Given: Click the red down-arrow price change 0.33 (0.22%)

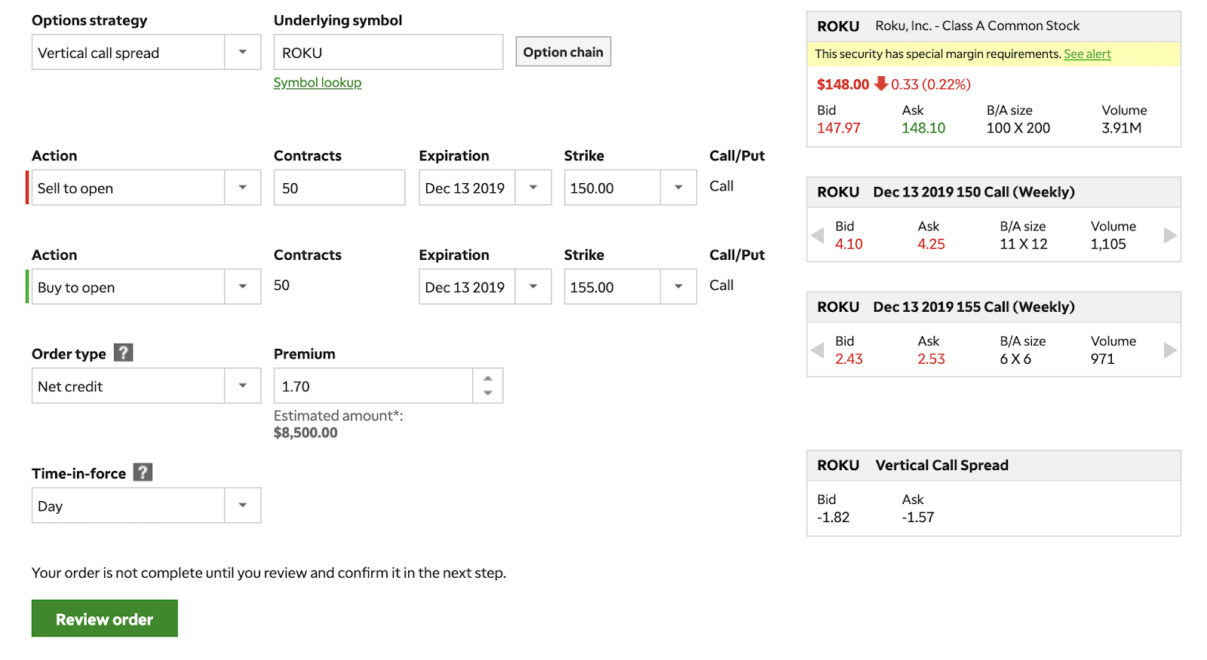Looking at the screenshot, I should (923, 84).
